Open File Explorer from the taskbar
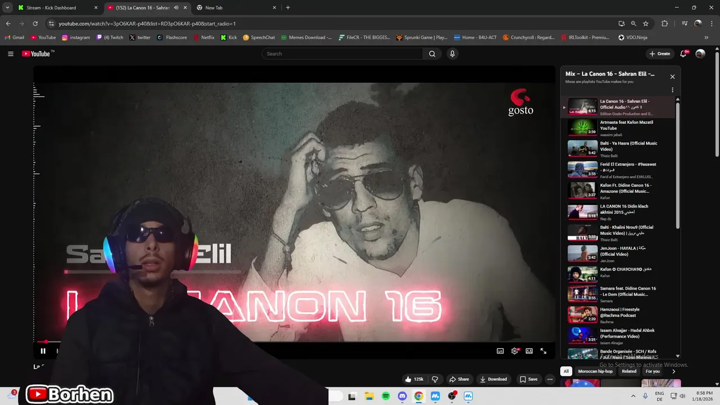Image resolution: width=720 pixels, height=405 pixels. (x=368, y=397)
